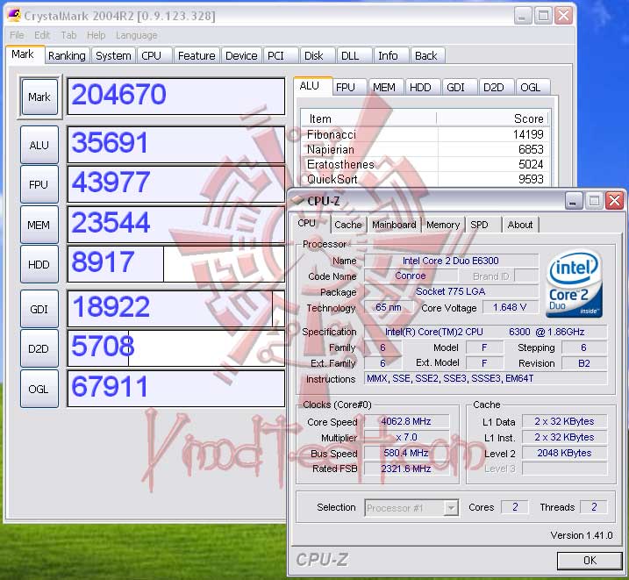Switch to the Back tab

[x=426, y=56]
